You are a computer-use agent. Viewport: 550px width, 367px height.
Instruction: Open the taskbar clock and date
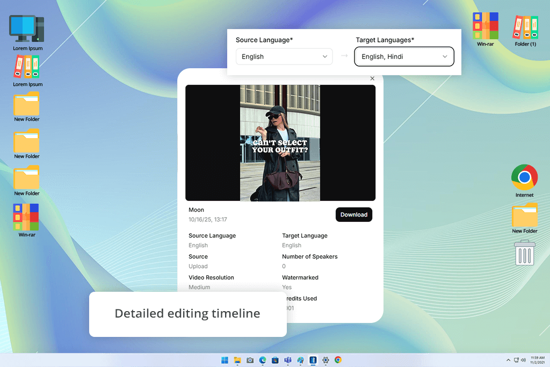tap(537, 360)
